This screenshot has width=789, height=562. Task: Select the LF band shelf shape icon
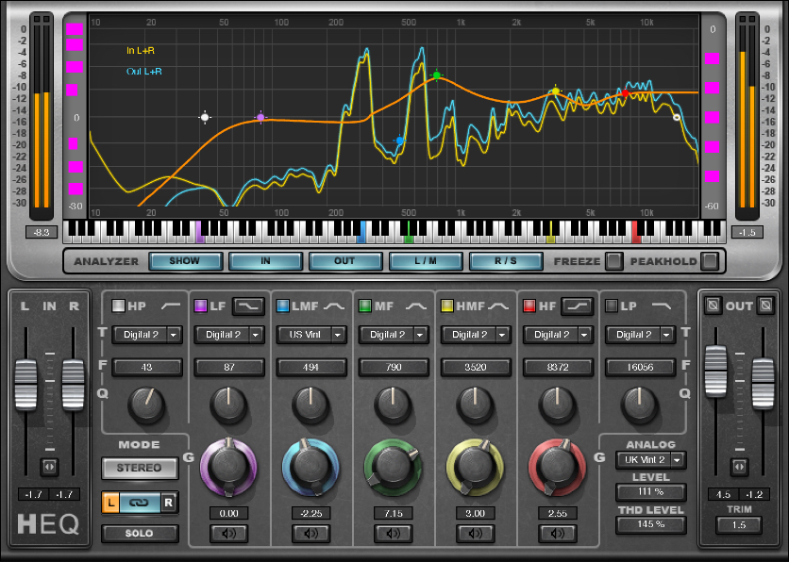click(x=248, y=306)
